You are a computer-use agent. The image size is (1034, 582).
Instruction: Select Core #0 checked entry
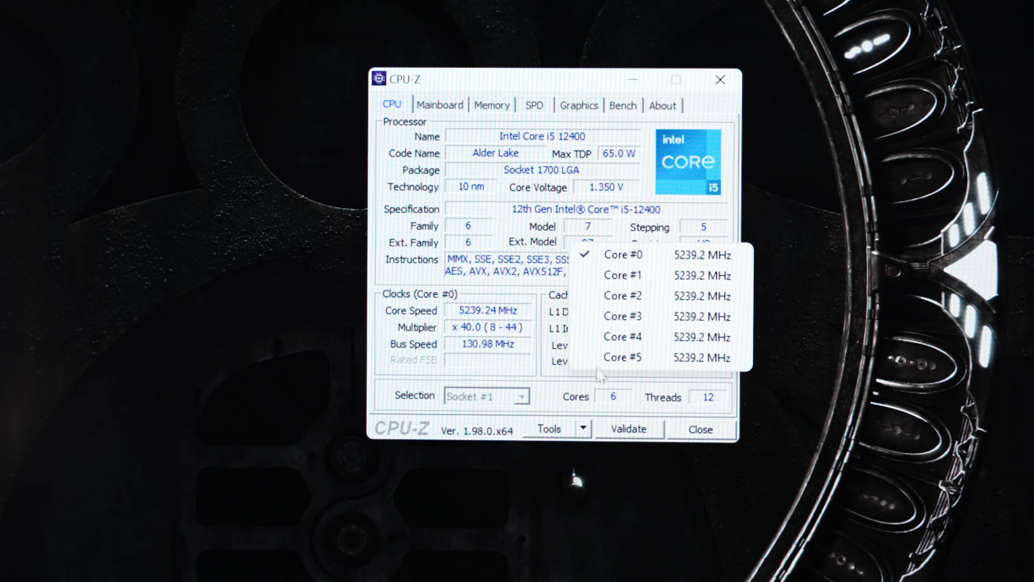coord(661,255)
